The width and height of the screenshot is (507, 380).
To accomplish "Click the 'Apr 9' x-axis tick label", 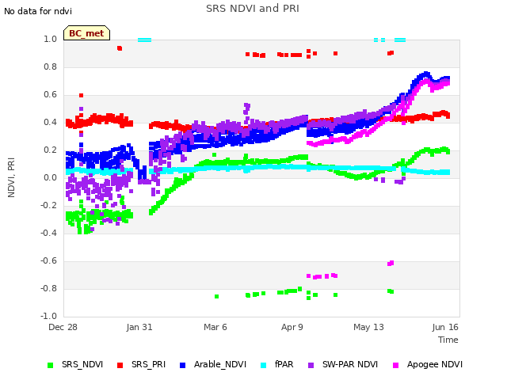I will (x=292, y=327).
